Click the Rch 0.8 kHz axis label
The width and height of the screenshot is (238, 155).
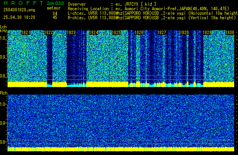(x=3, y=142)
